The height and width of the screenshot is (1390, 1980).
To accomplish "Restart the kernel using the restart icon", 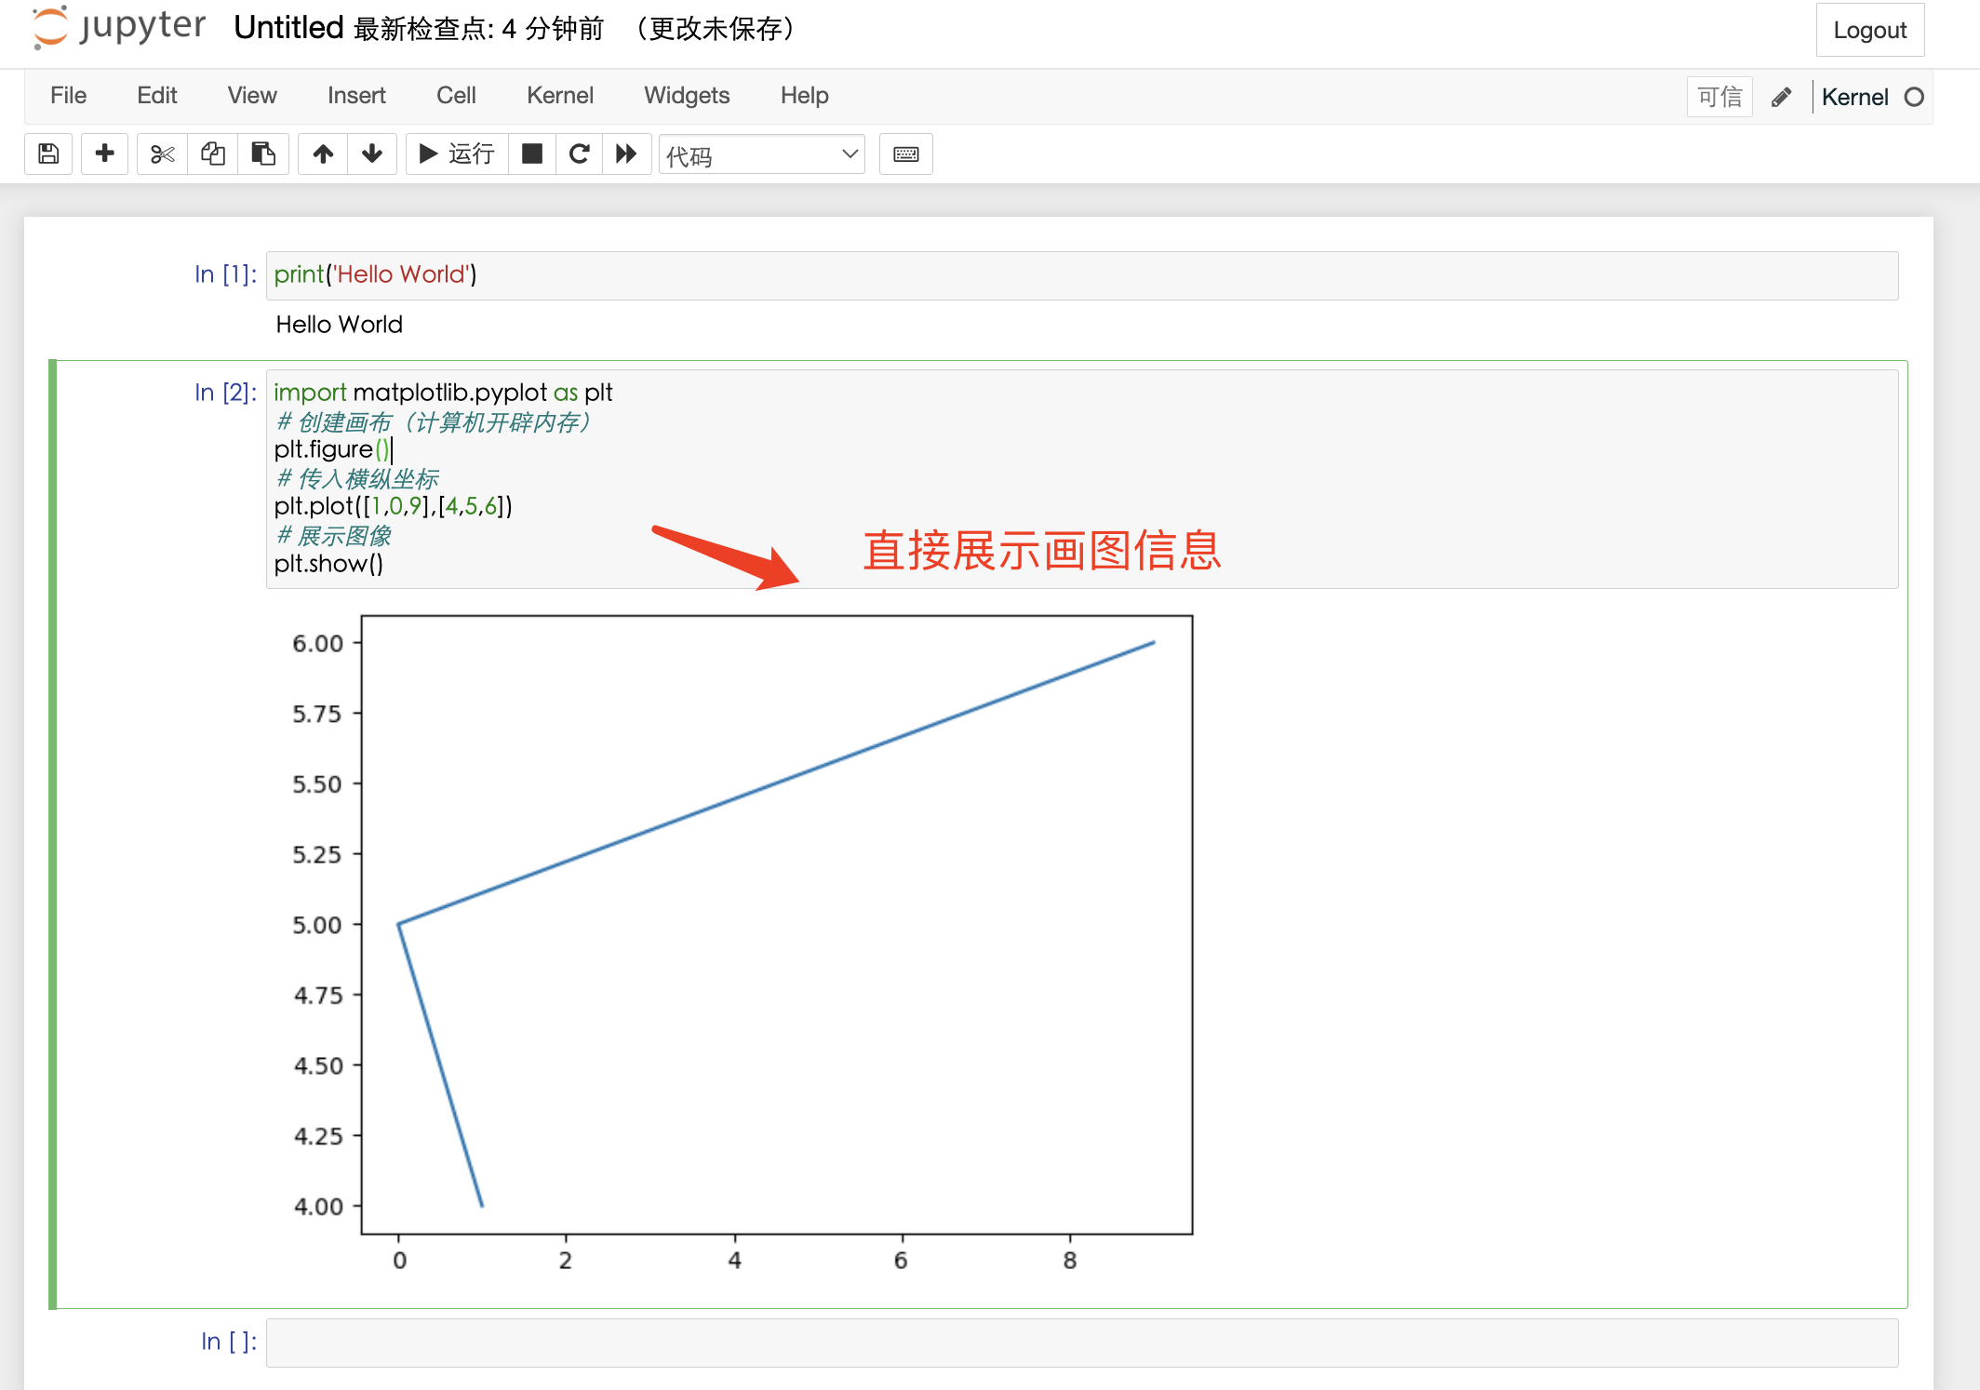I will (580, 154).
